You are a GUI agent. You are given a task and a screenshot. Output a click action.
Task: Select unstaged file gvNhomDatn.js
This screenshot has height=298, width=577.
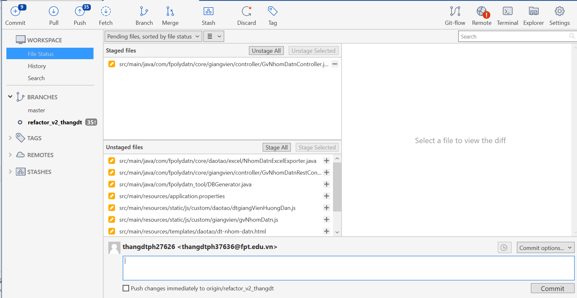pos(198,219)
